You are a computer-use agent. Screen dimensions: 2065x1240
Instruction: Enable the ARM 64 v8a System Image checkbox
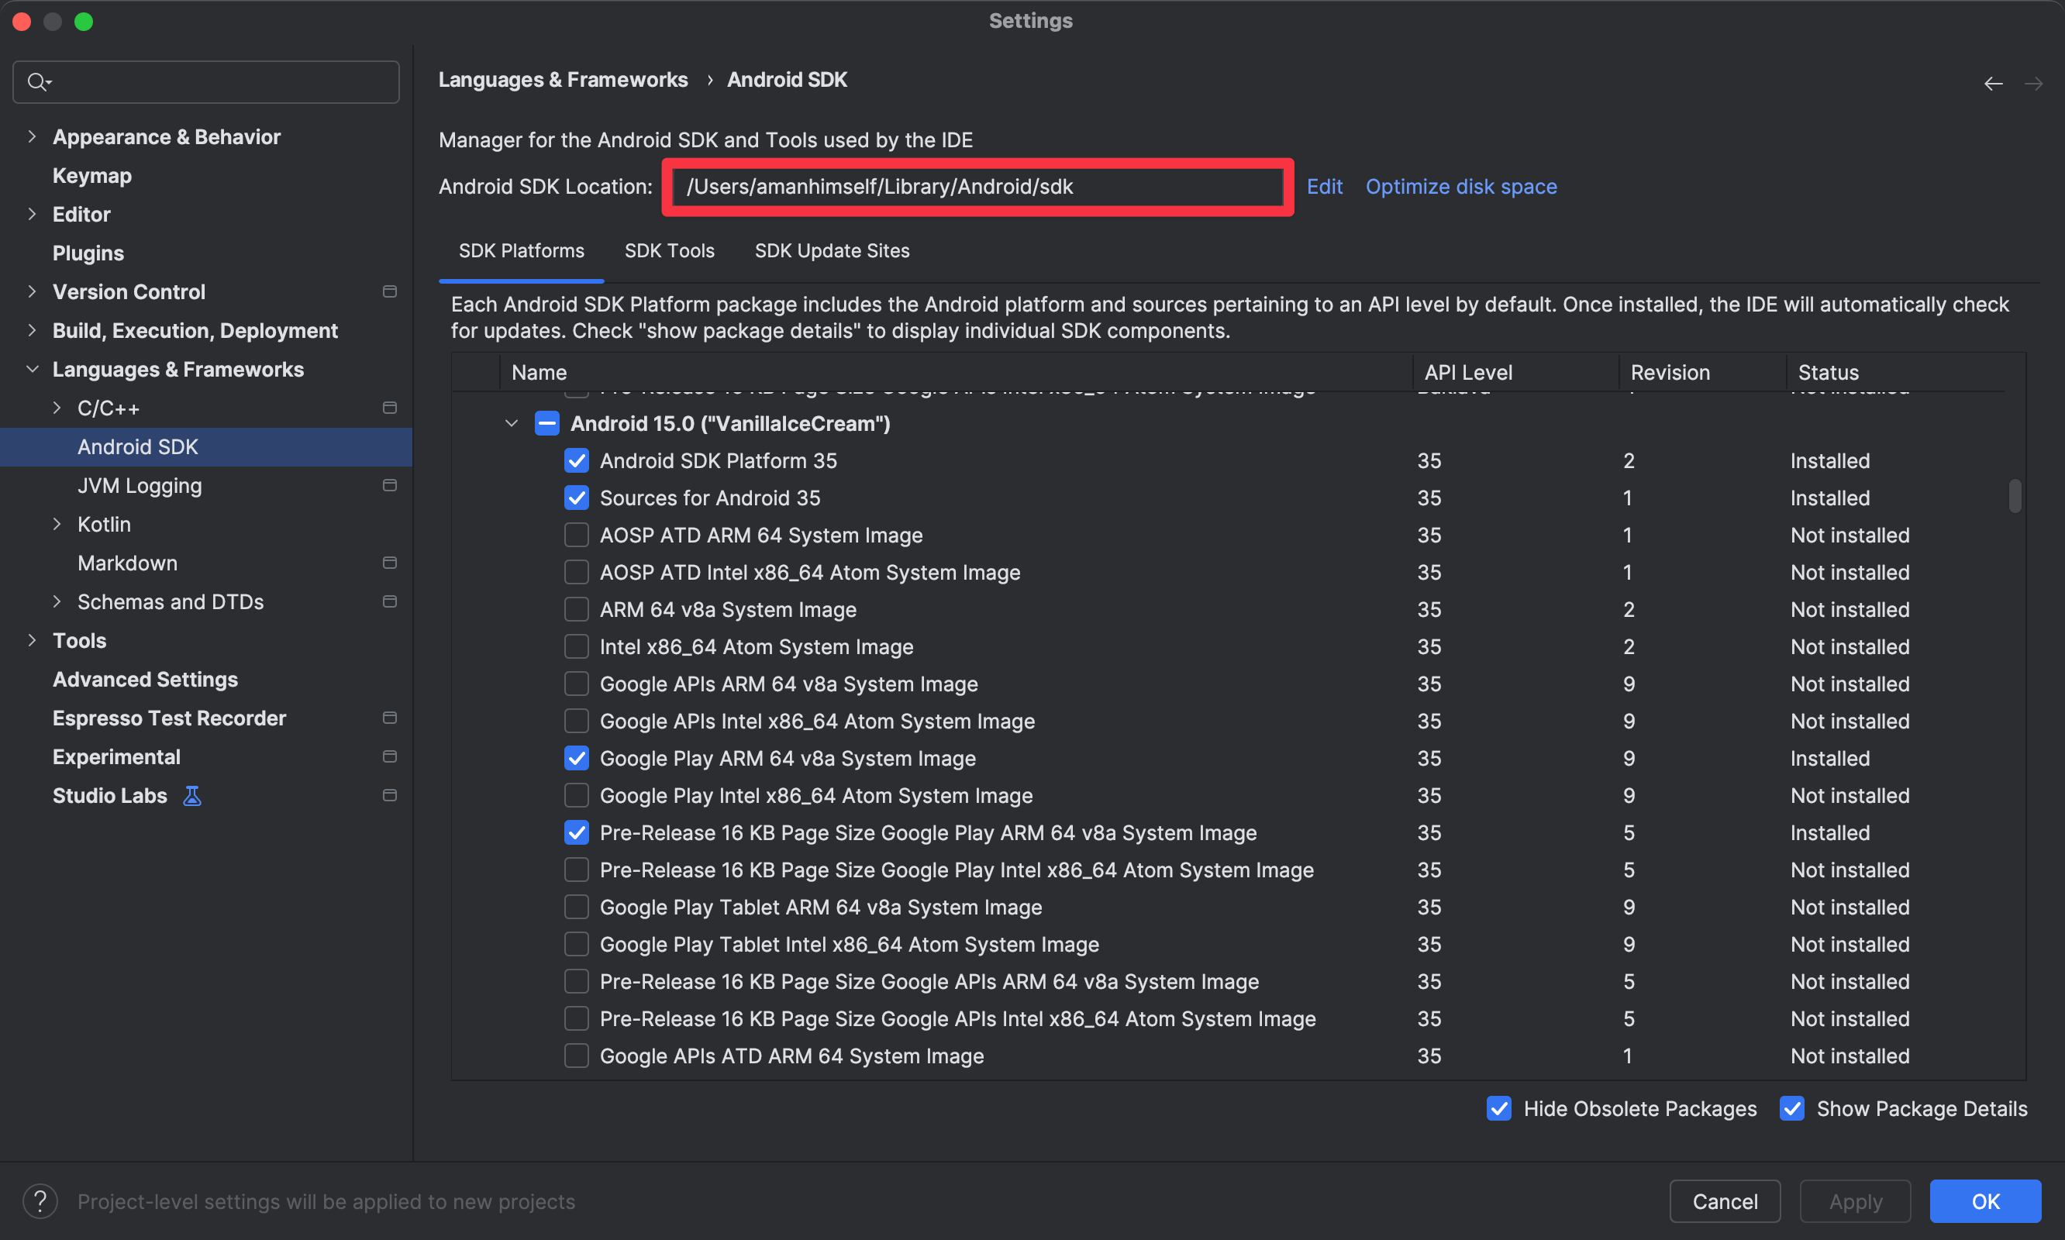[576, 609]
